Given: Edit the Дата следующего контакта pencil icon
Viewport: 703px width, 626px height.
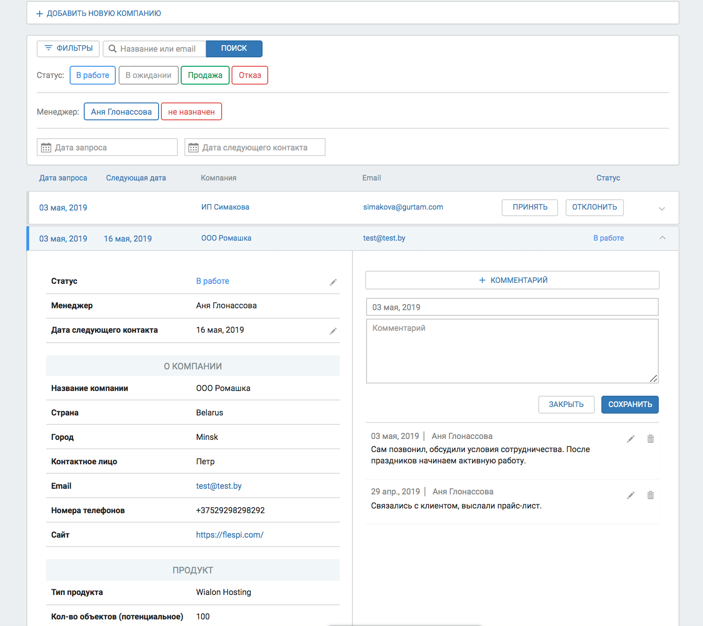Looking at the screenshot, I should point(333,331).
